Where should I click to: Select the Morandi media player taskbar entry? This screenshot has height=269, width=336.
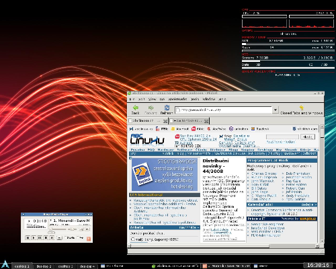226,266
